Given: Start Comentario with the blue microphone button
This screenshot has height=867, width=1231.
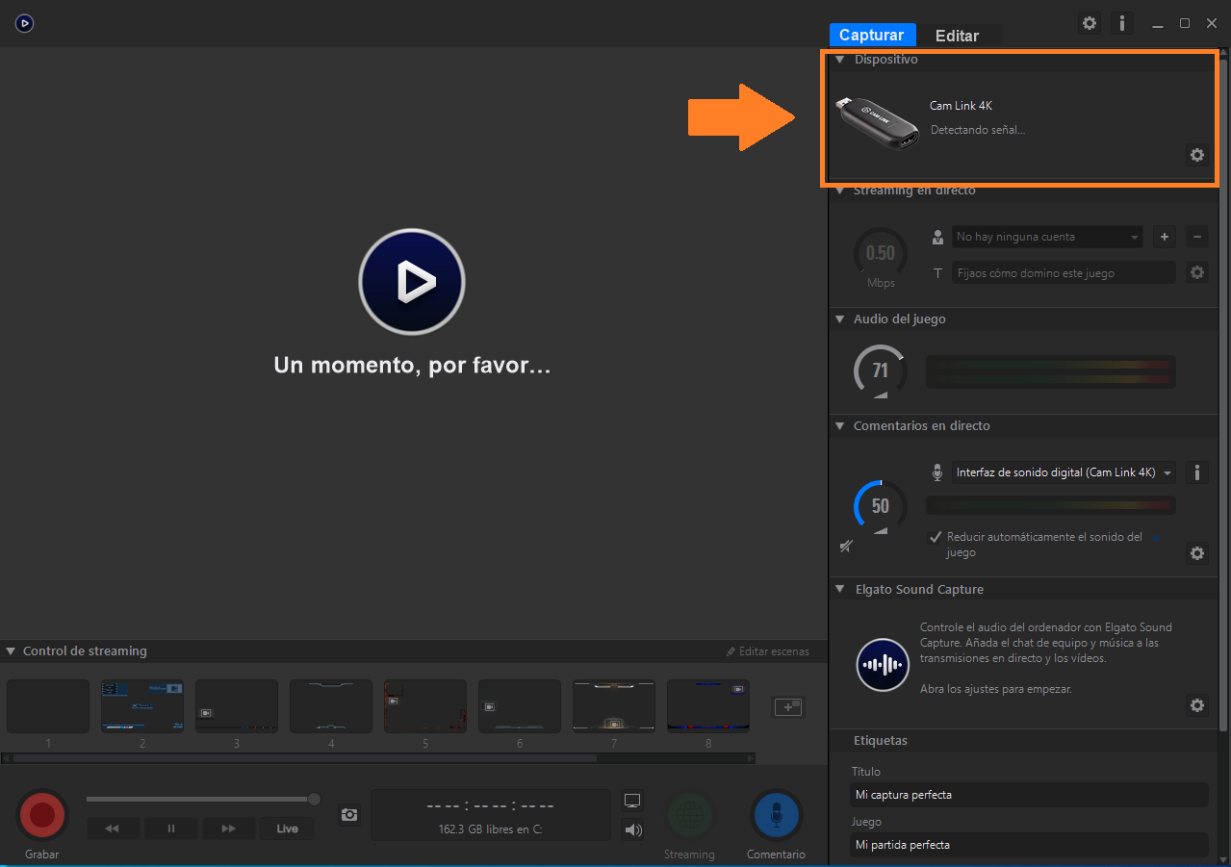Looking at the screenshot, I should click(x=776, y=815).
